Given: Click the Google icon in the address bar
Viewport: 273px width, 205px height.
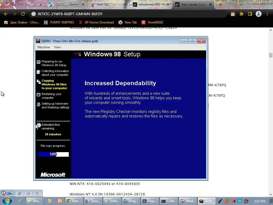Looking at the screenshot, I should [33, 14].
